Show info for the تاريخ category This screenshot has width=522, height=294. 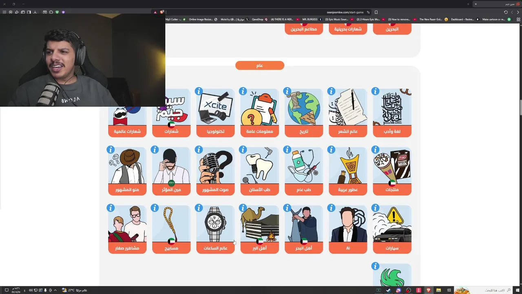[x=287, y=91]
